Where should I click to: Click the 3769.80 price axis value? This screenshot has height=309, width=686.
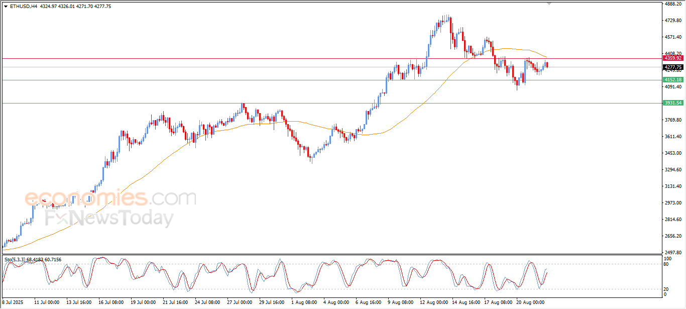point(673,120)
